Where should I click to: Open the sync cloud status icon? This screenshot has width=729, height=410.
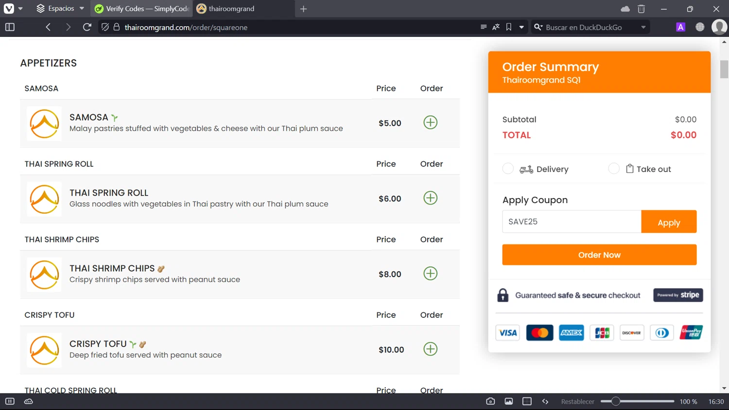29,401
